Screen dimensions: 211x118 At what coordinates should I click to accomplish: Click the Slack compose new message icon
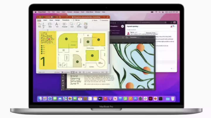pyautogui.click(x=122, y=26)
